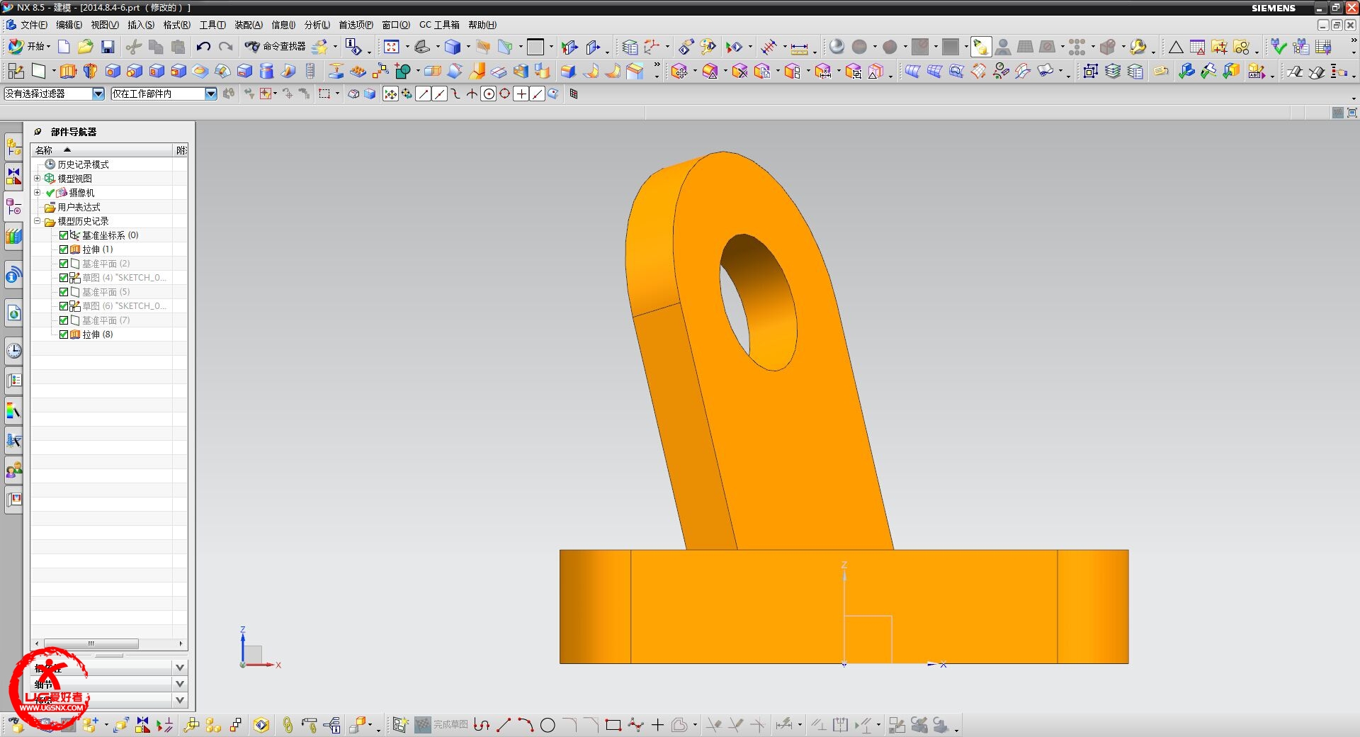Expand the last navigator panel chevron
Screen dimensions: 1360x737
pos(180,700)
